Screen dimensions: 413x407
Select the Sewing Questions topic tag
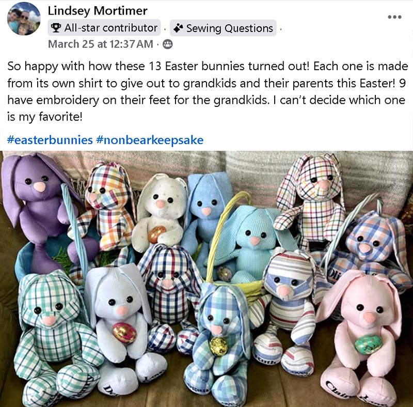coord(223,28)
